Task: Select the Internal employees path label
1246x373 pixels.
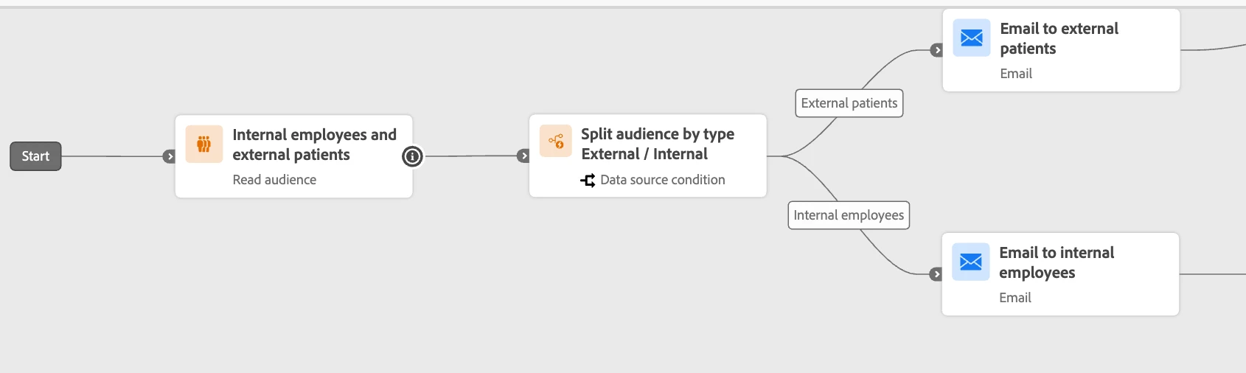Action: [x=849, y=215]
